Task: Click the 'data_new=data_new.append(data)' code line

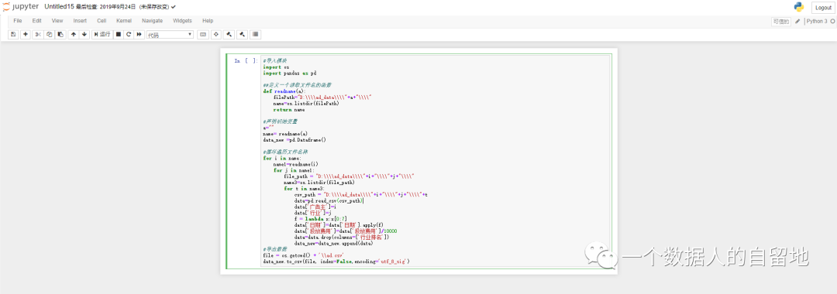Action: point(333,243)
